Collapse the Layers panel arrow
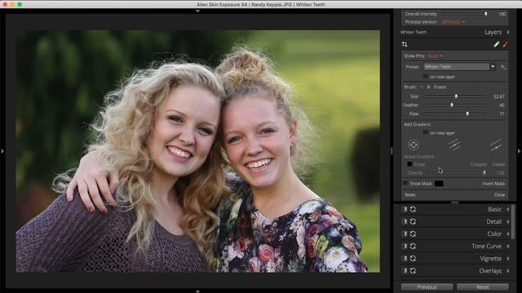This screenshot has width=522, height=293. [507, 33]
